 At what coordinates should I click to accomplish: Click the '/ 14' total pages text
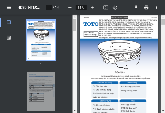(56, 7)
